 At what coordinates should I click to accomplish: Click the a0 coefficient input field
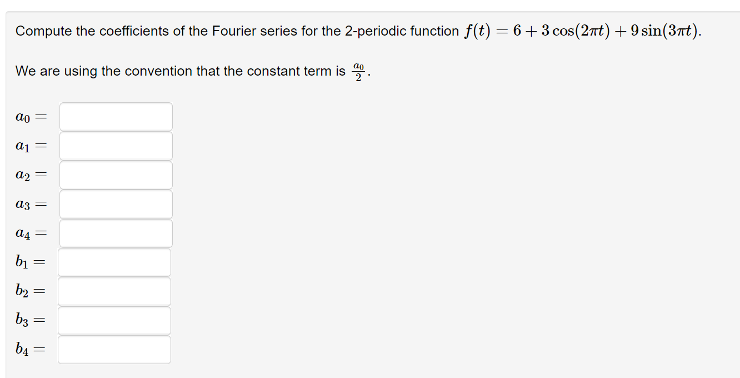116,116
